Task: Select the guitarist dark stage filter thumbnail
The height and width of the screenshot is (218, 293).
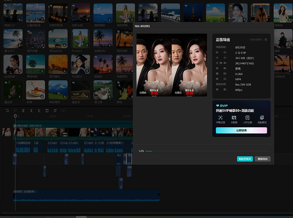Action: click(13, 90)
